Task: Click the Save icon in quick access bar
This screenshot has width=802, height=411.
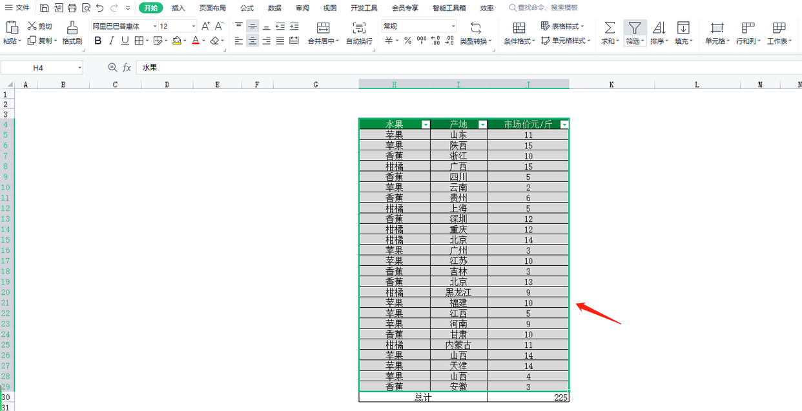Action: coord(44,8)
